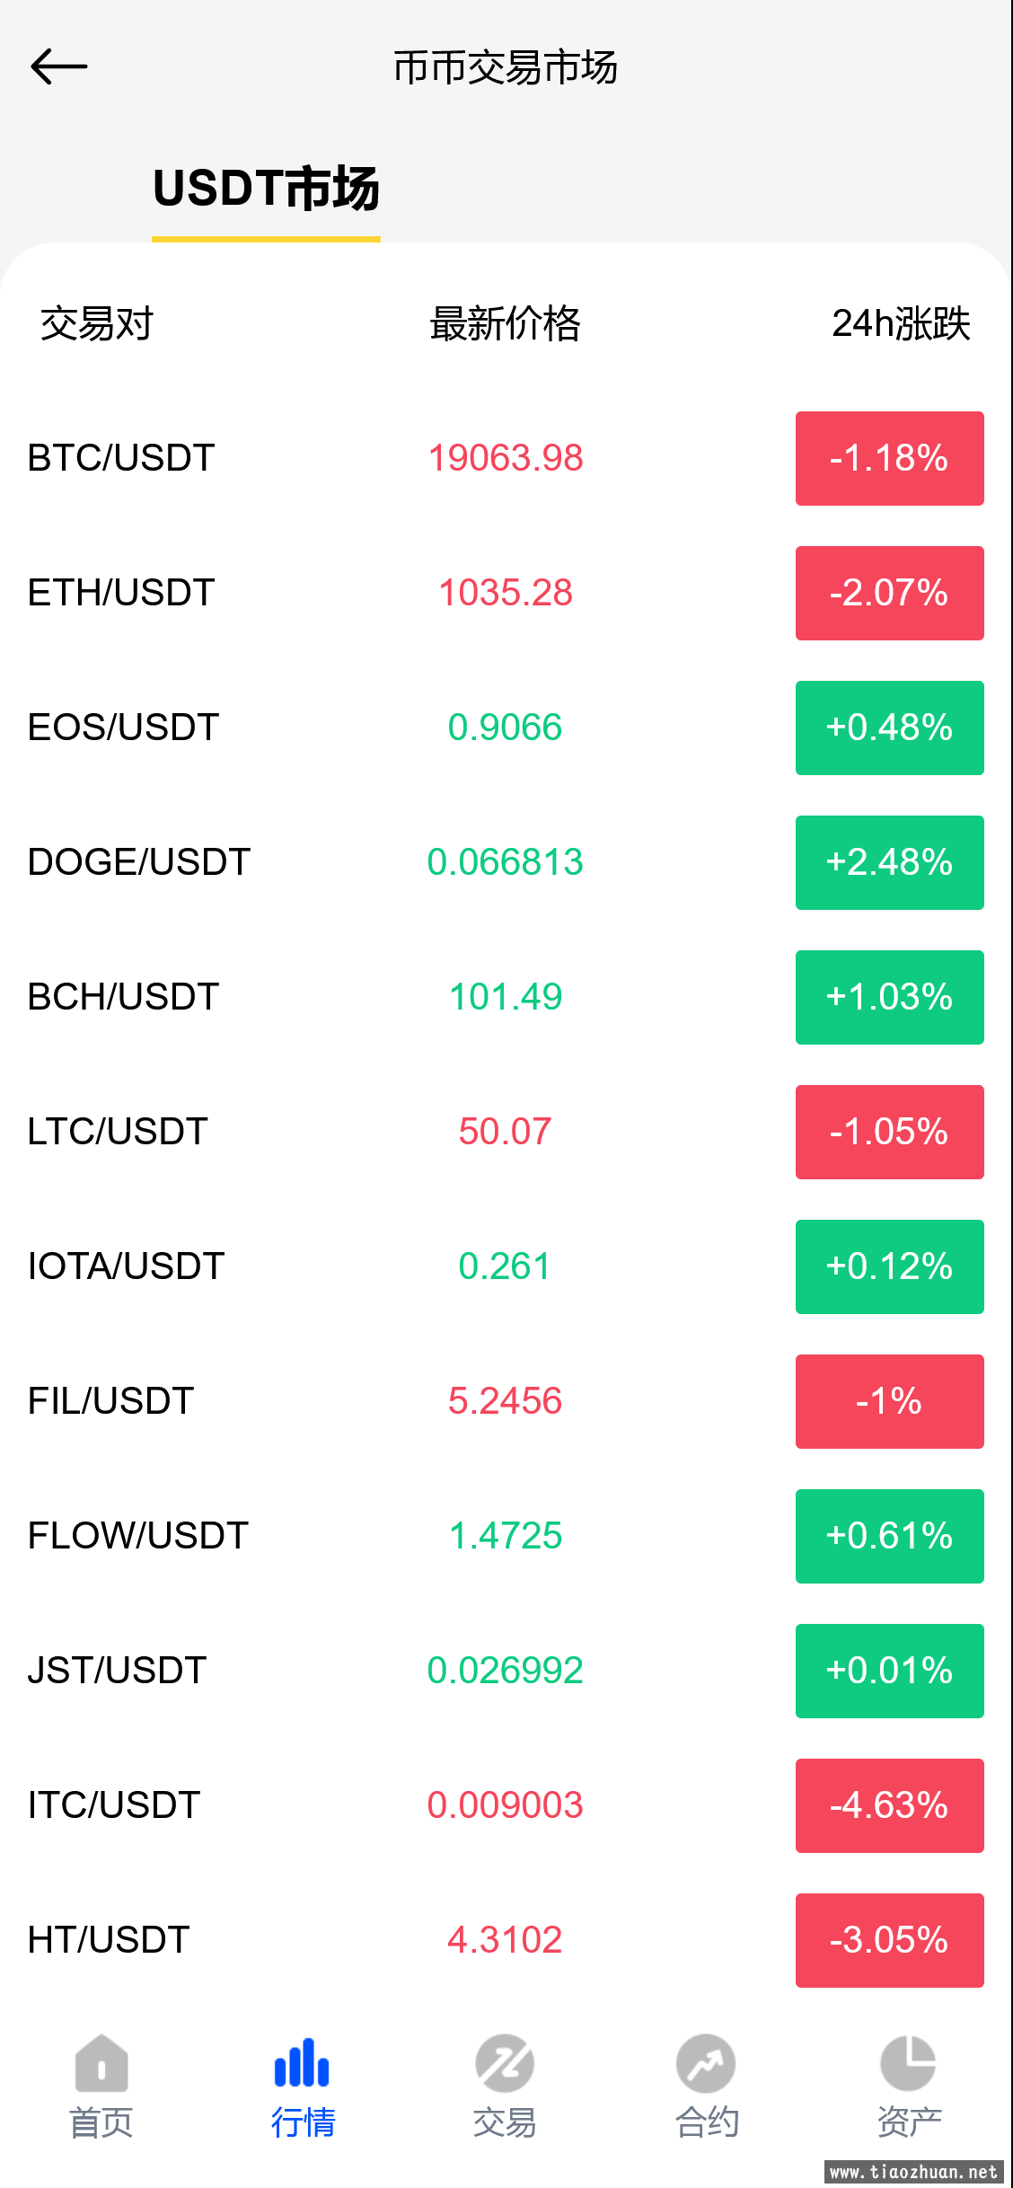Viewport: 1013px width, 2188px height.
Task: Open the 资产 pie chart icon
Action: [x=908, y=2063]
